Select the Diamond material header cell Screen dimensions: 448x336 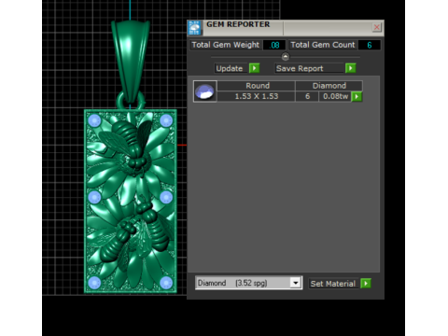coord(329,86)
